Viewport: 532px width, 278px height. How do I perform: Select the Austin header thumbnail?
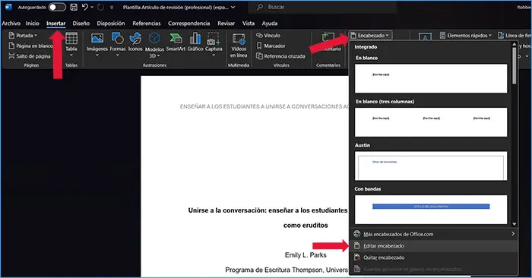click(x=431, y=166)
